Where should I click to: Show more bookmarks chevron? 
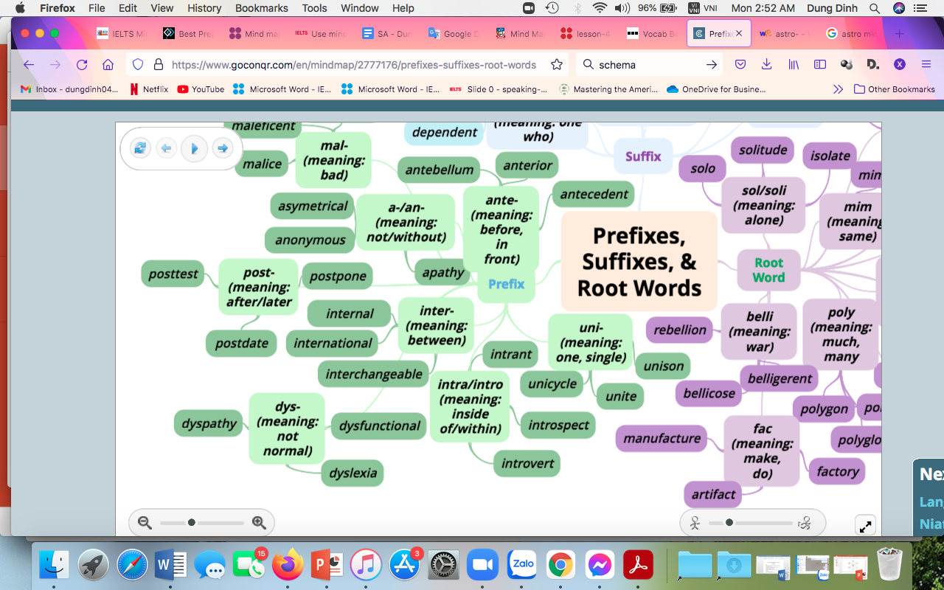[838, 89]
